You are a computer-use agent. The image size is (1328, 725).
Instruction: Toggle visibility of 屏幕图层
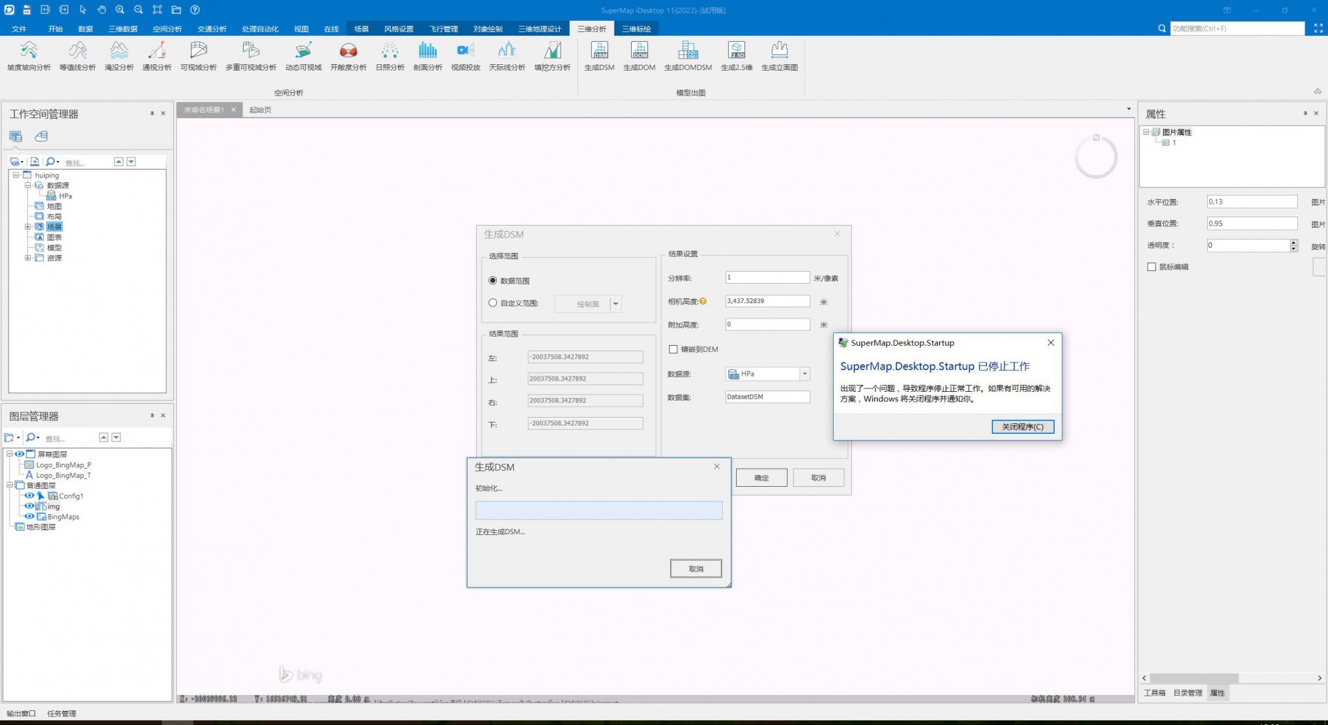click(20, 454)
